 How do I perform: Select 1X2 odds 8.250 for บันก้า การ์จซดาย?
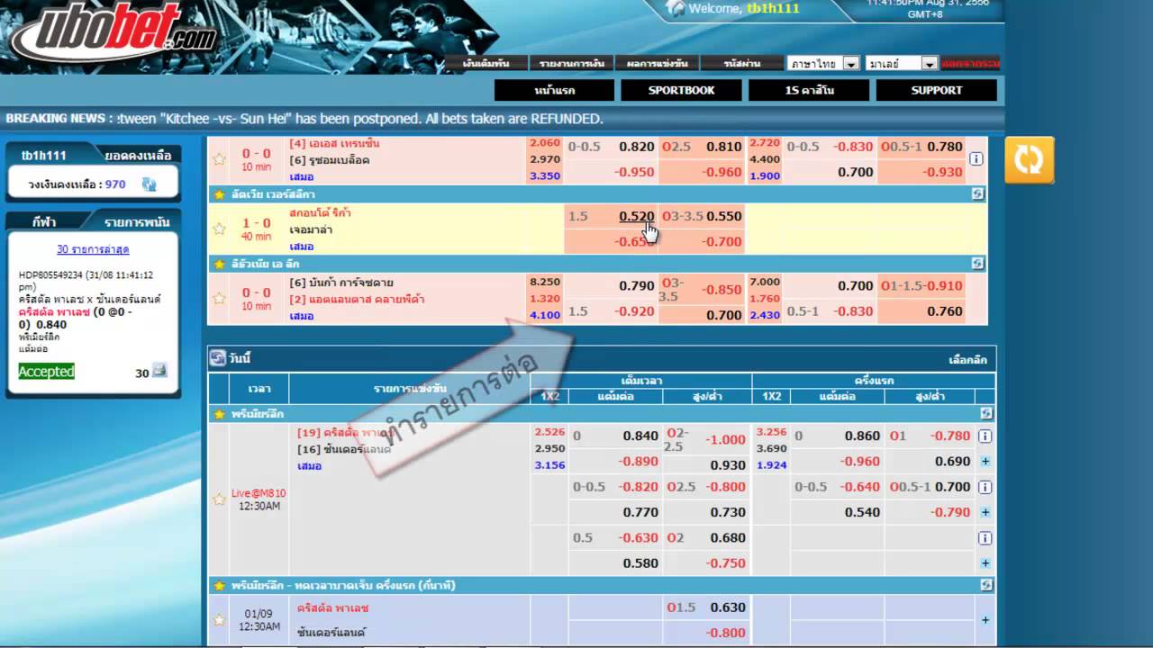click(x=545, y=282)
